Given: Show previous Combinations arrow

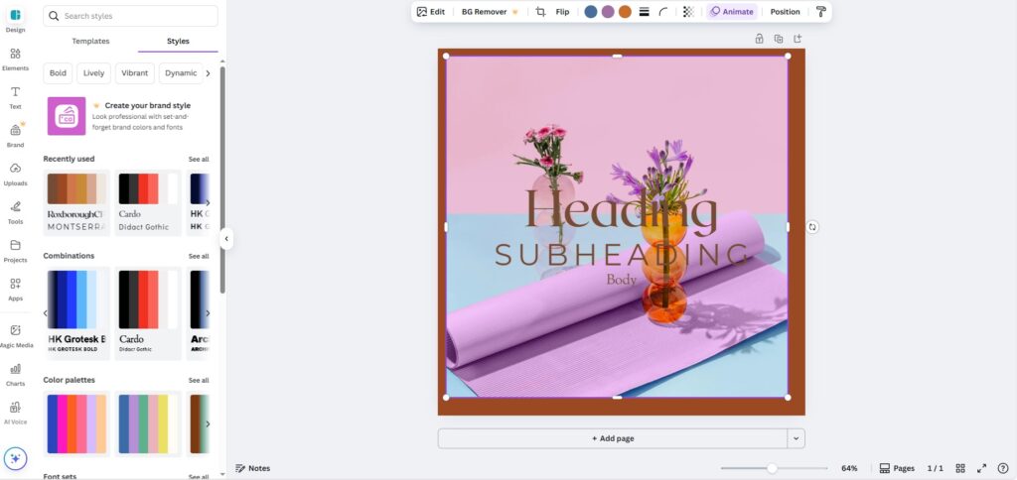Looking at the screenshot, I should [x=46, y=312].
